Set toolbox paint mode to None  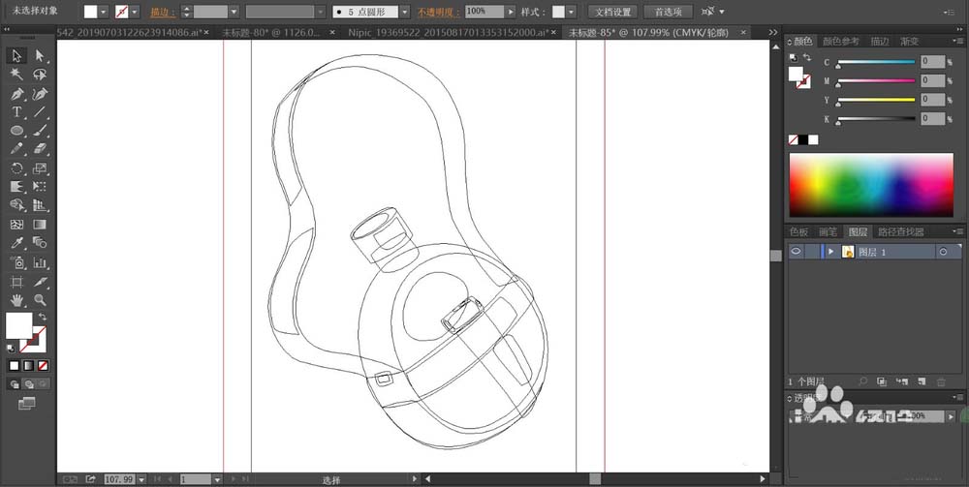43,366
